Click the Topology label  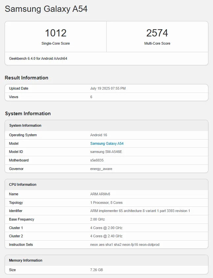[x=16, y=203]
